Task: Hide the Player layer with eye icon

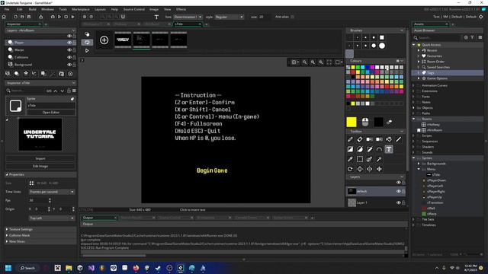Action: point(69,43)
